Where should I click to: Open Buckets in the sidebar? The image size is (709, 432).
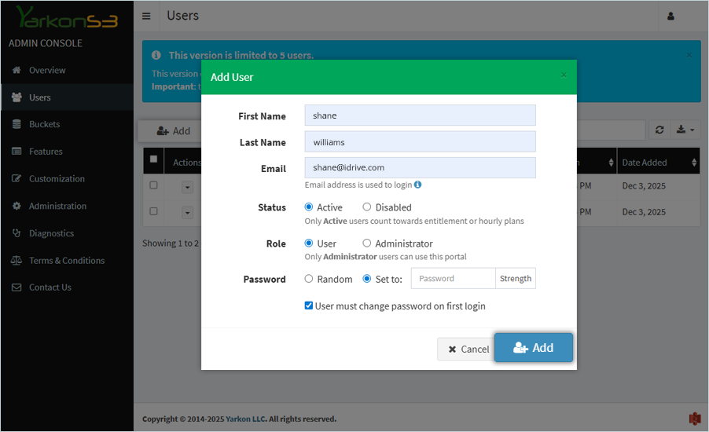[x=44, y=124]
